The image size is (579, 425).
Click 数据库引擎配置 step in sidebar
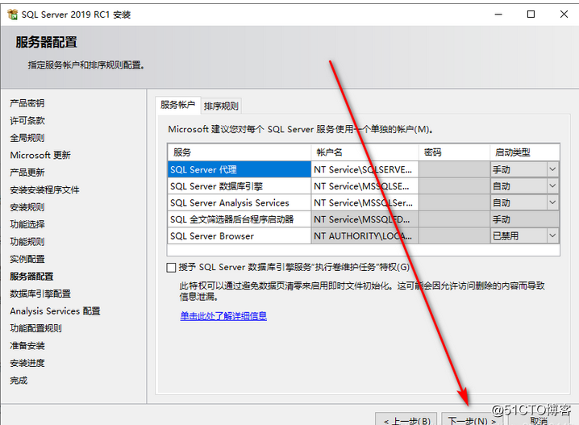[40, 294]
